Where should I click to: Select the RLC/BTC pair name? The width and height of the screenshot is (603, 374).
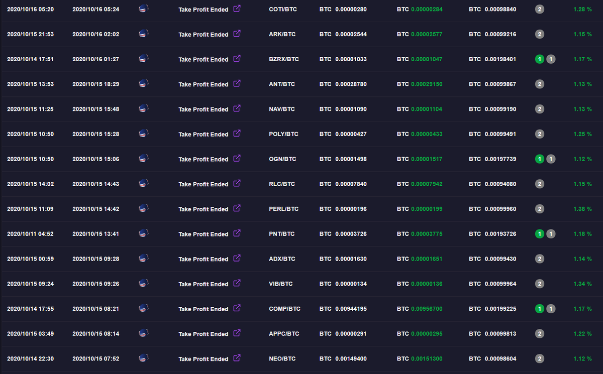(281, 184)
